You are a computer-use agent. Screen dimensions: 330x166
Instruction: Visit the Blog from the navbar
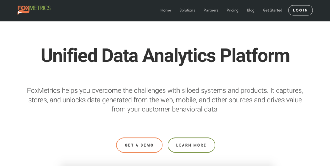click(x=251, y=10)
